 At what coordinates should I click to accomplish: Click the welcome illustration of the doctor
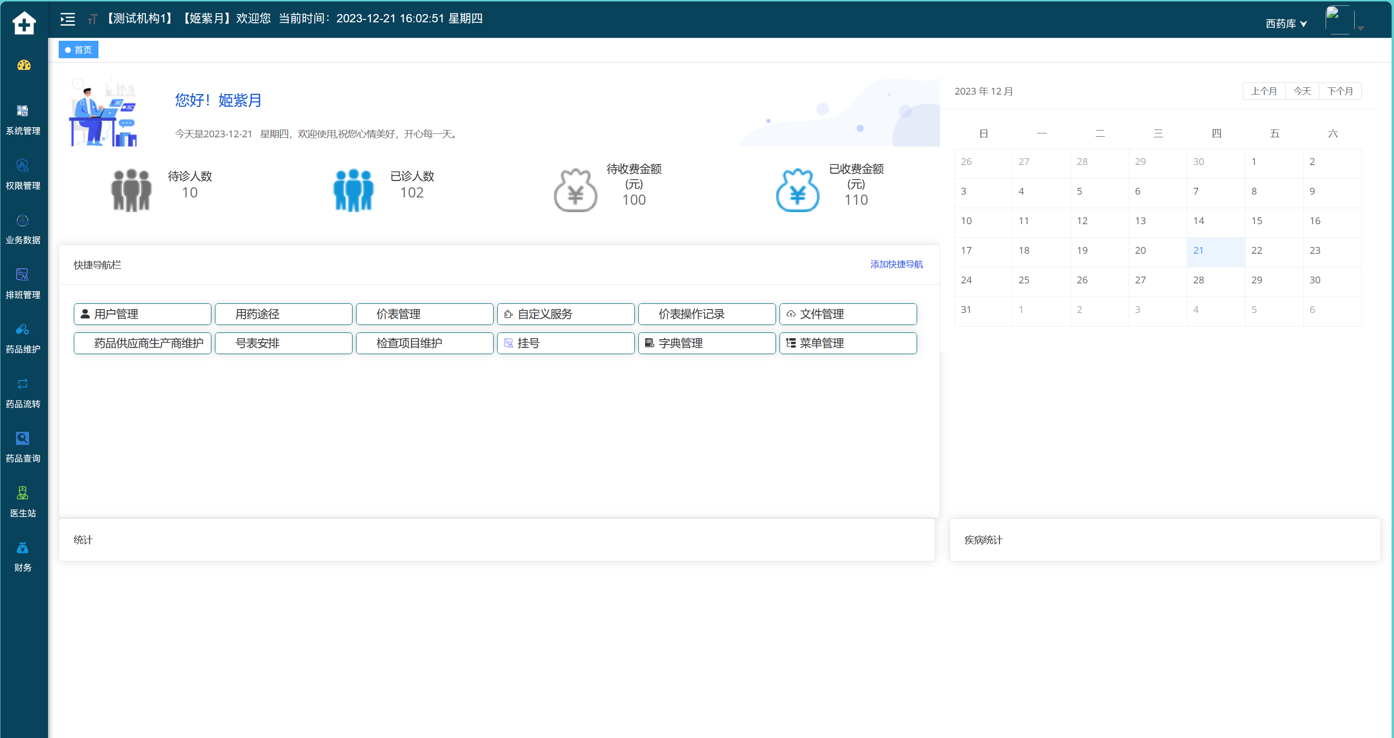click(x=103, y=112)
